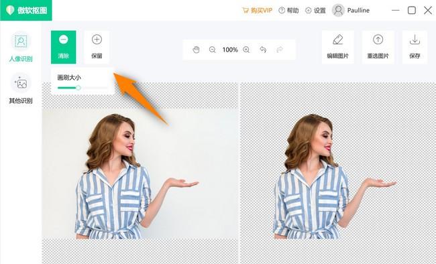Activate the hand pan tool
This screenshot has width=436, height=264.
196,50
